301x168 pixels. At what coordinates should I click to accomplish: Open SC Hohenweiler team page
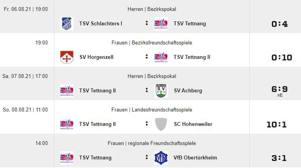point(193,124)
